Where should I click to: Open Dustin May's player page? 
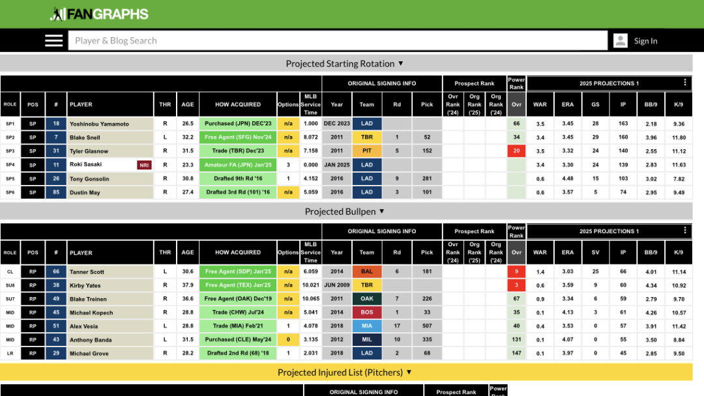pos(85,192)
